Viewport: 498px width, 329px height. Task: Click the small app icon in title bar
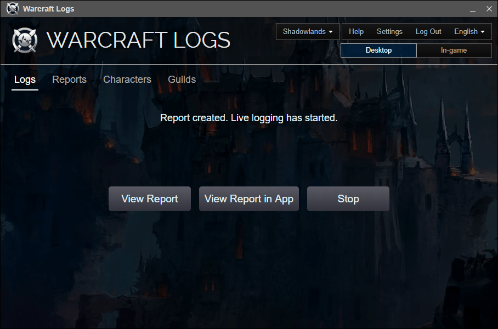click(x=13, y=9)
